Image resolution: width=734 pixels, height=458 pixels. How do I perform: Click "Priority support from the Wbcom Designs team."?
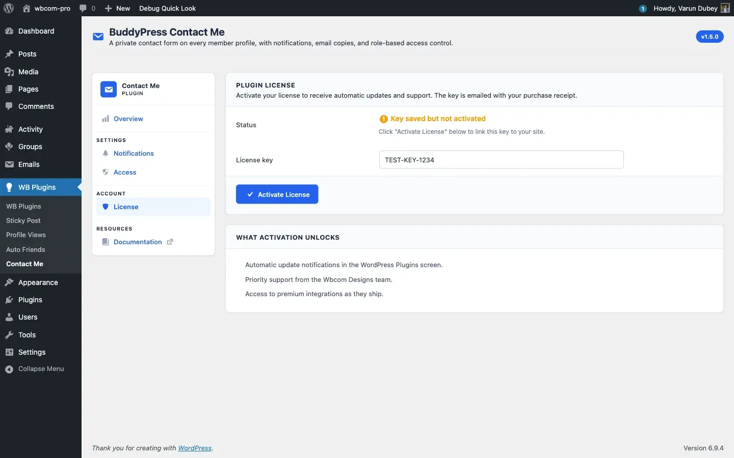pyautogui.click(x=319, y=279)
